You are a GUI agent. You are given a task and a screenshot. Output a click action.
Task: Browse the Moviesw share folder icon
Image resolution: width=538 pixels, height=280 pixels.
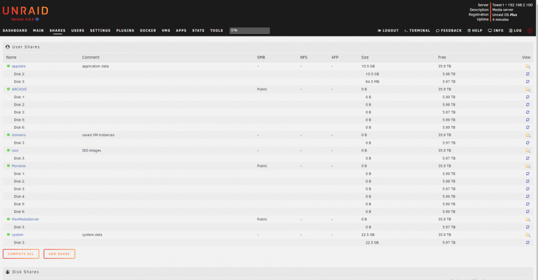pos(528,166)
